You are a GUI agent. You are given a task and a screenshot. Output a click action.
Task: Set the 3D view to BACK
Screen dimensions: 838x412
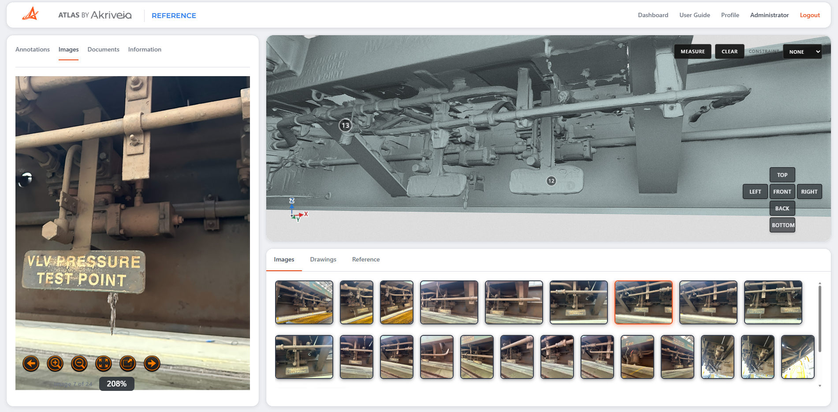coord(782,208)
